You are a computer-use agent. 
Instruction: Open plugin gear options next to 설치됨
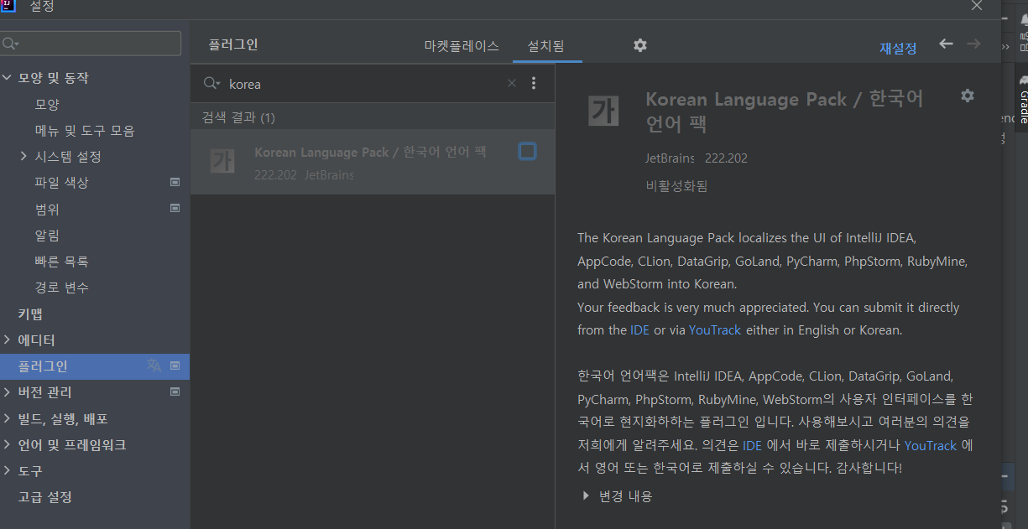[640, 45]
